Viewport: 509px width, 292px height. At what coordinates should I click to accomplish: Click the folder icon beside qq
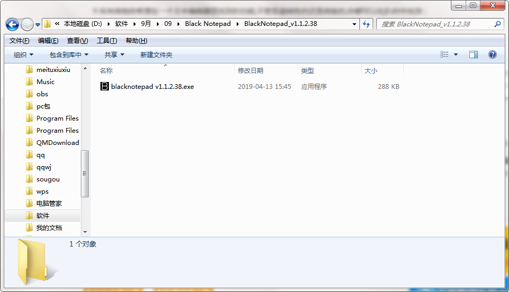tap(29, 154)
